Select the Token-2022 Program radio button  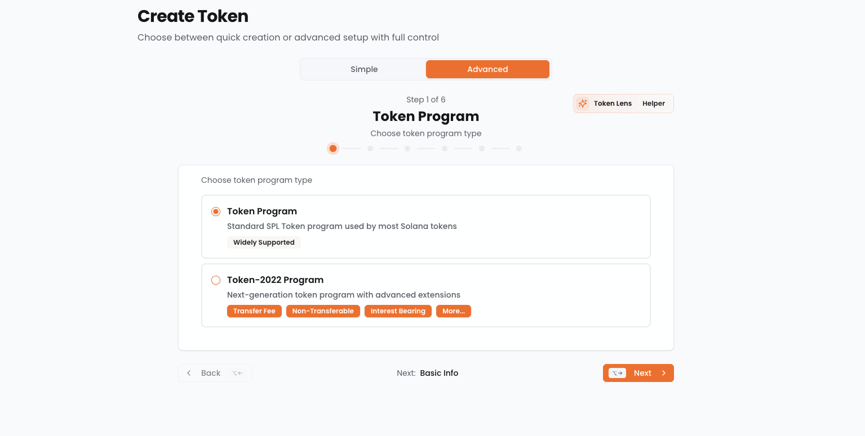pyautogui.click(x=216, y=280)
